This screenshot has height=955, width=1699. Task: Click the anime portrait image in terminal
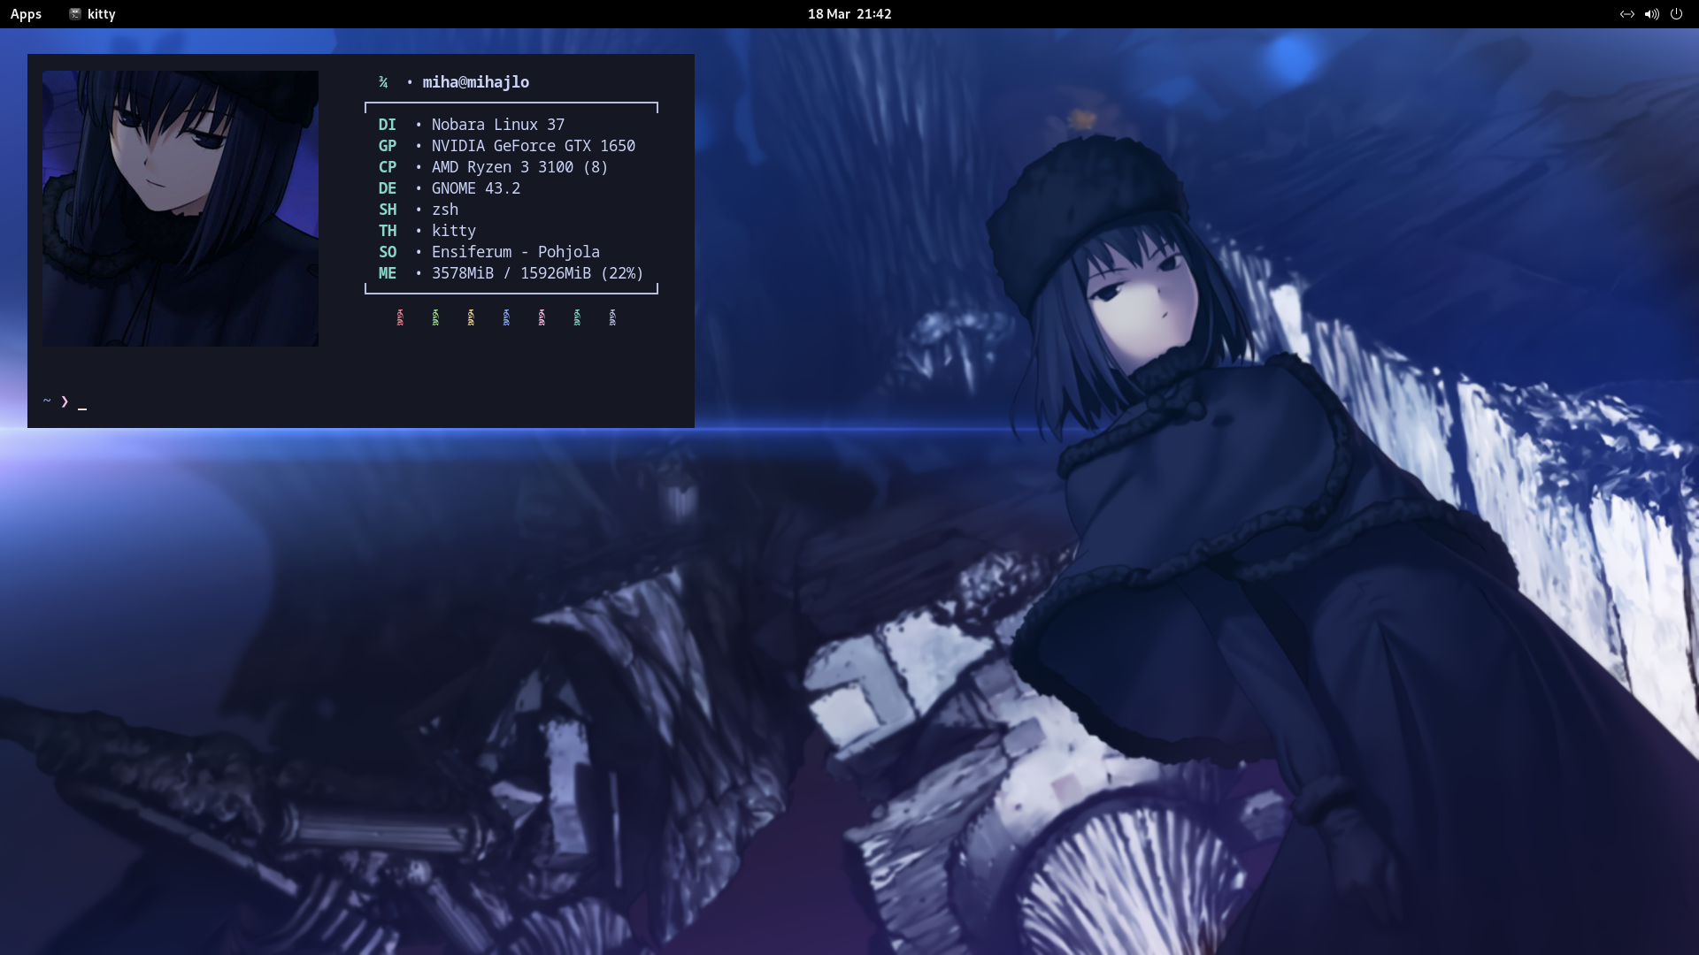pos(181,209)
